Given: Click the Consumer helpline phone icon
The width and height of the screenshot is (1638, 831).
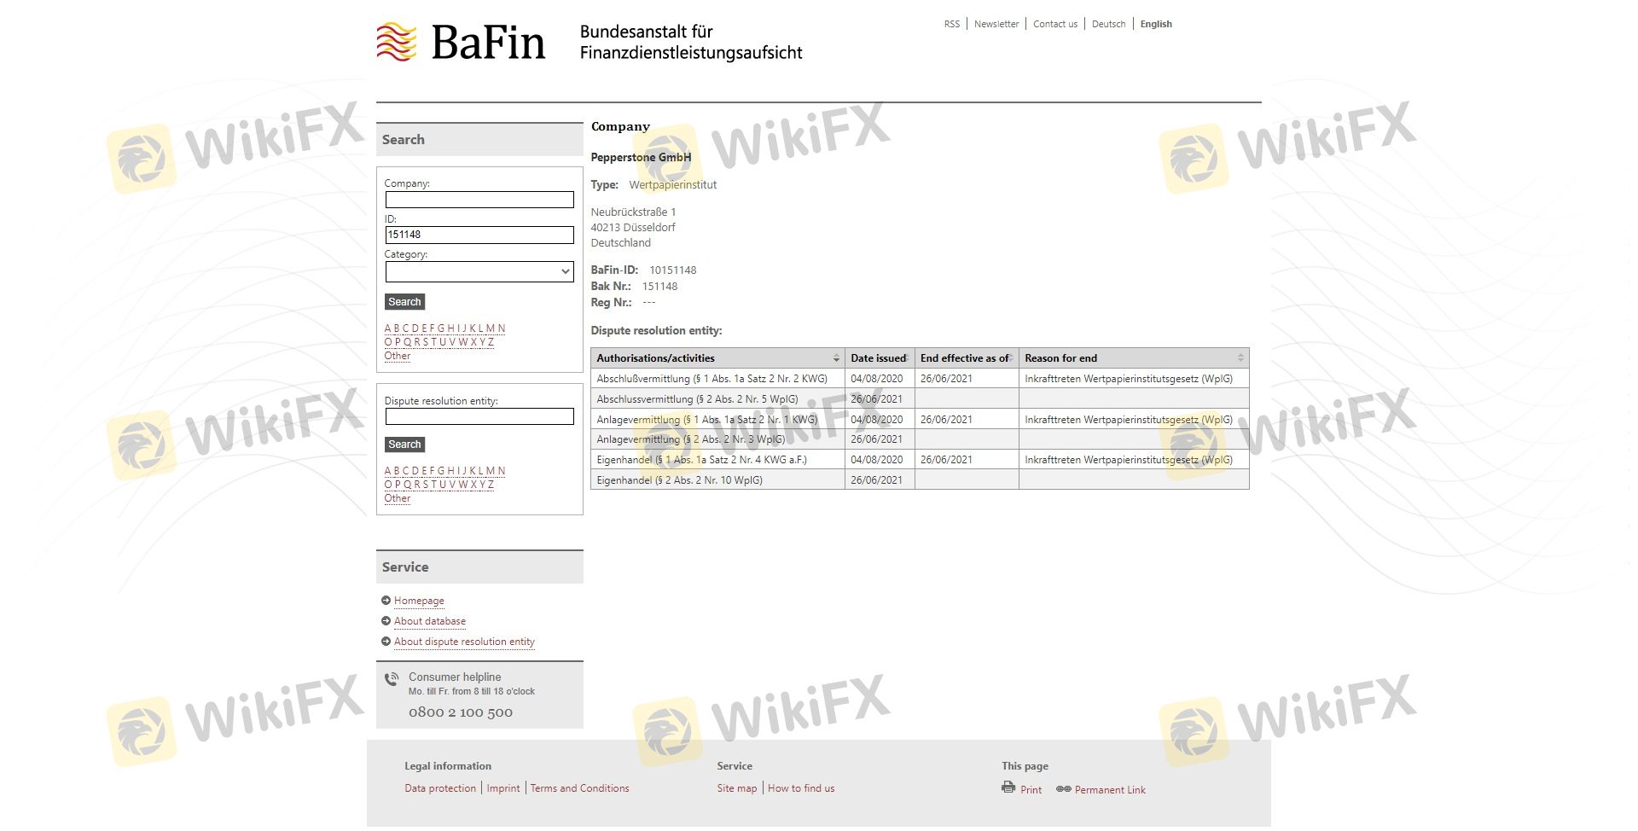Looking at the screenshot, I should (x=392, y=679).
